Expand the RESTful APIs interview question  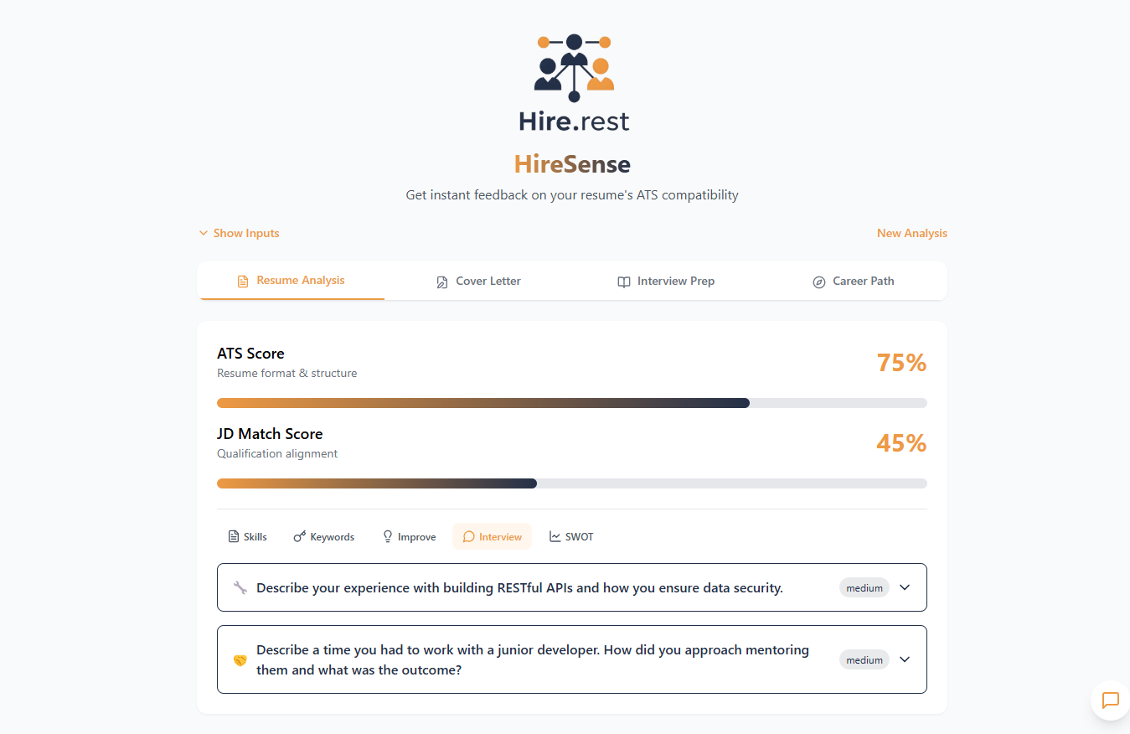905,587
